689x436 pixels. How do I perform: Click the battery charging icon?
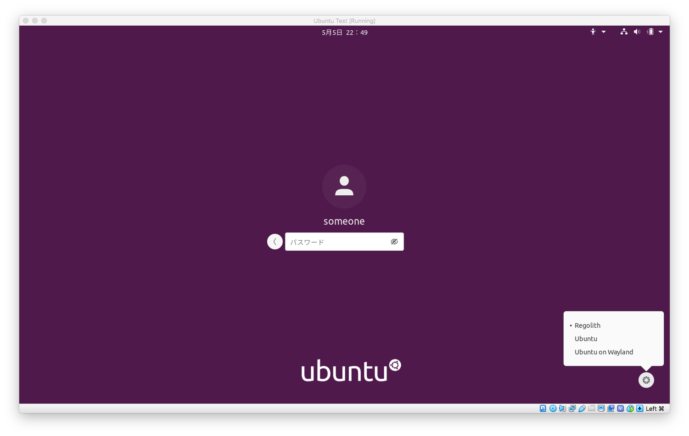[650, 32]
